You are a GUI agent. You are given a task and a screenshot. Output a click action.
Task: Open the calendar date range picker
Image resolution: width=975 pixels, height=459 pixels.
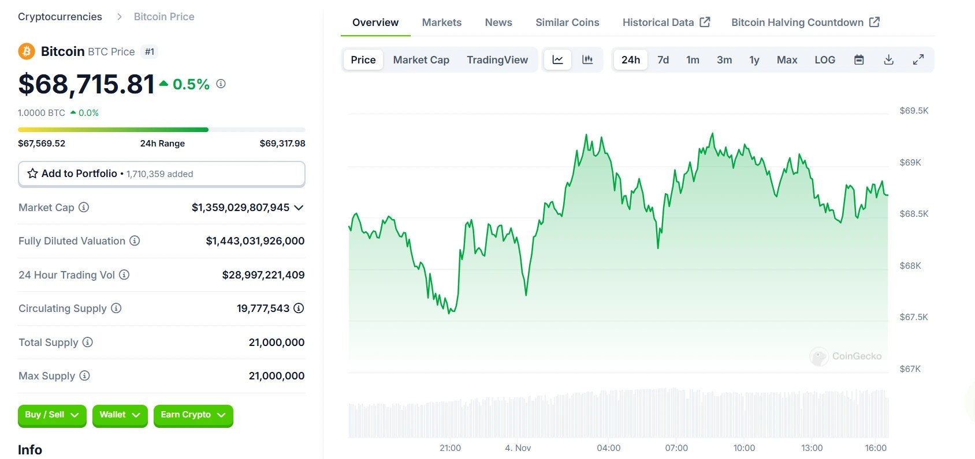coord(859,60)
